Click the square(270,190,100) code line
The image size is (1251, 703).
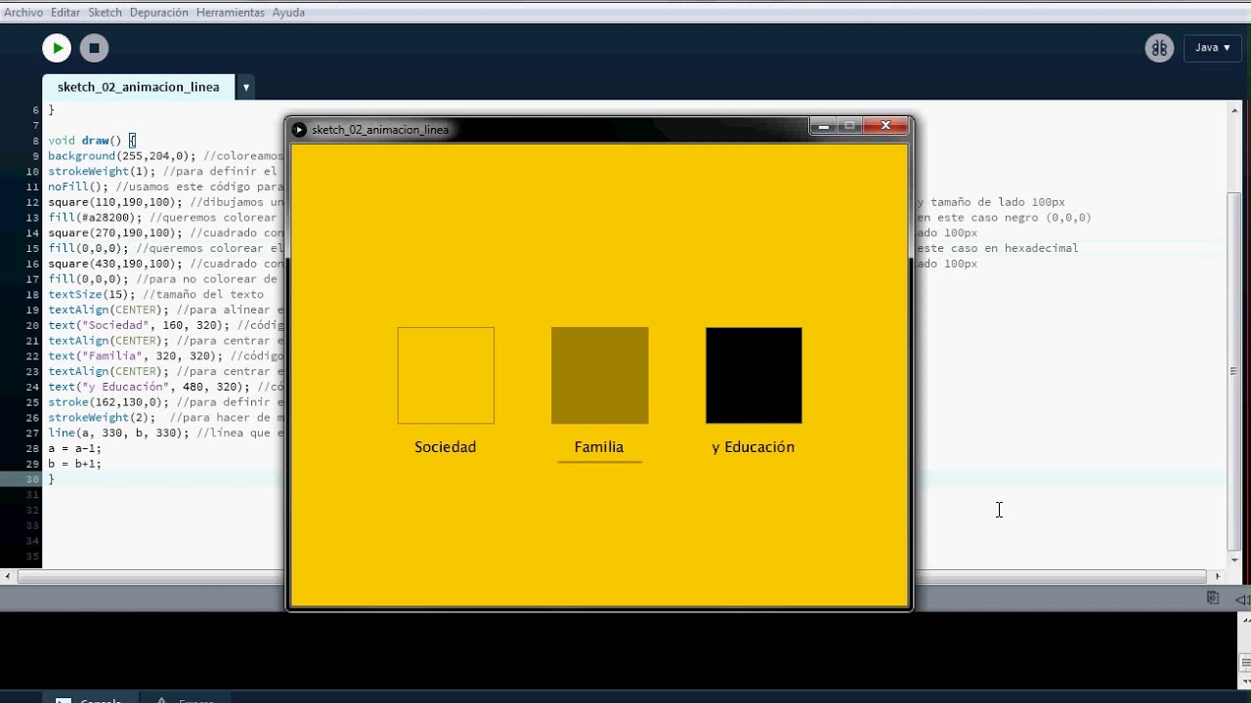[165, 233]
